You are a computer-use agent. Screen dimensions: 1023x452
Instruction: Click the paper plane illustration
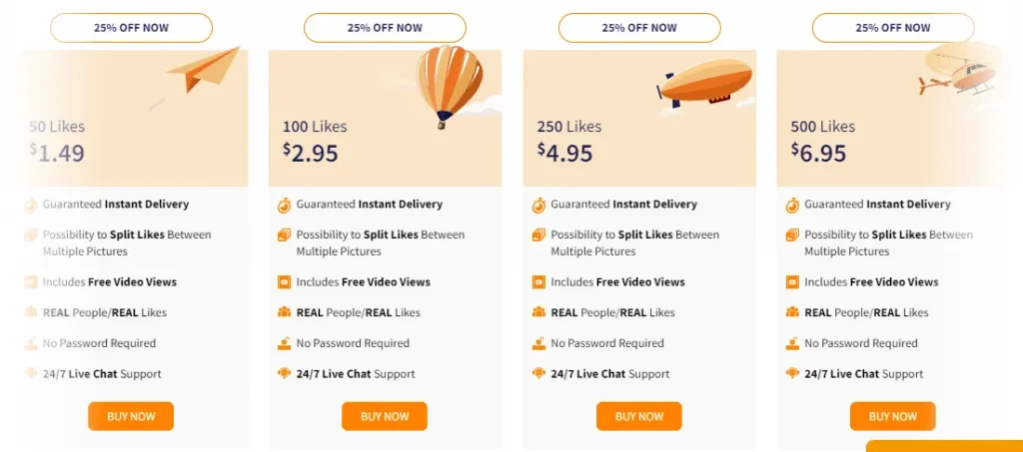pos(203,72)
